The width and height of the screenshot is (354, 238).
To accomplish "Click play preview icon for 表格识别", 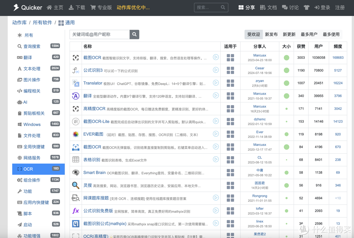I will point(216,159).
